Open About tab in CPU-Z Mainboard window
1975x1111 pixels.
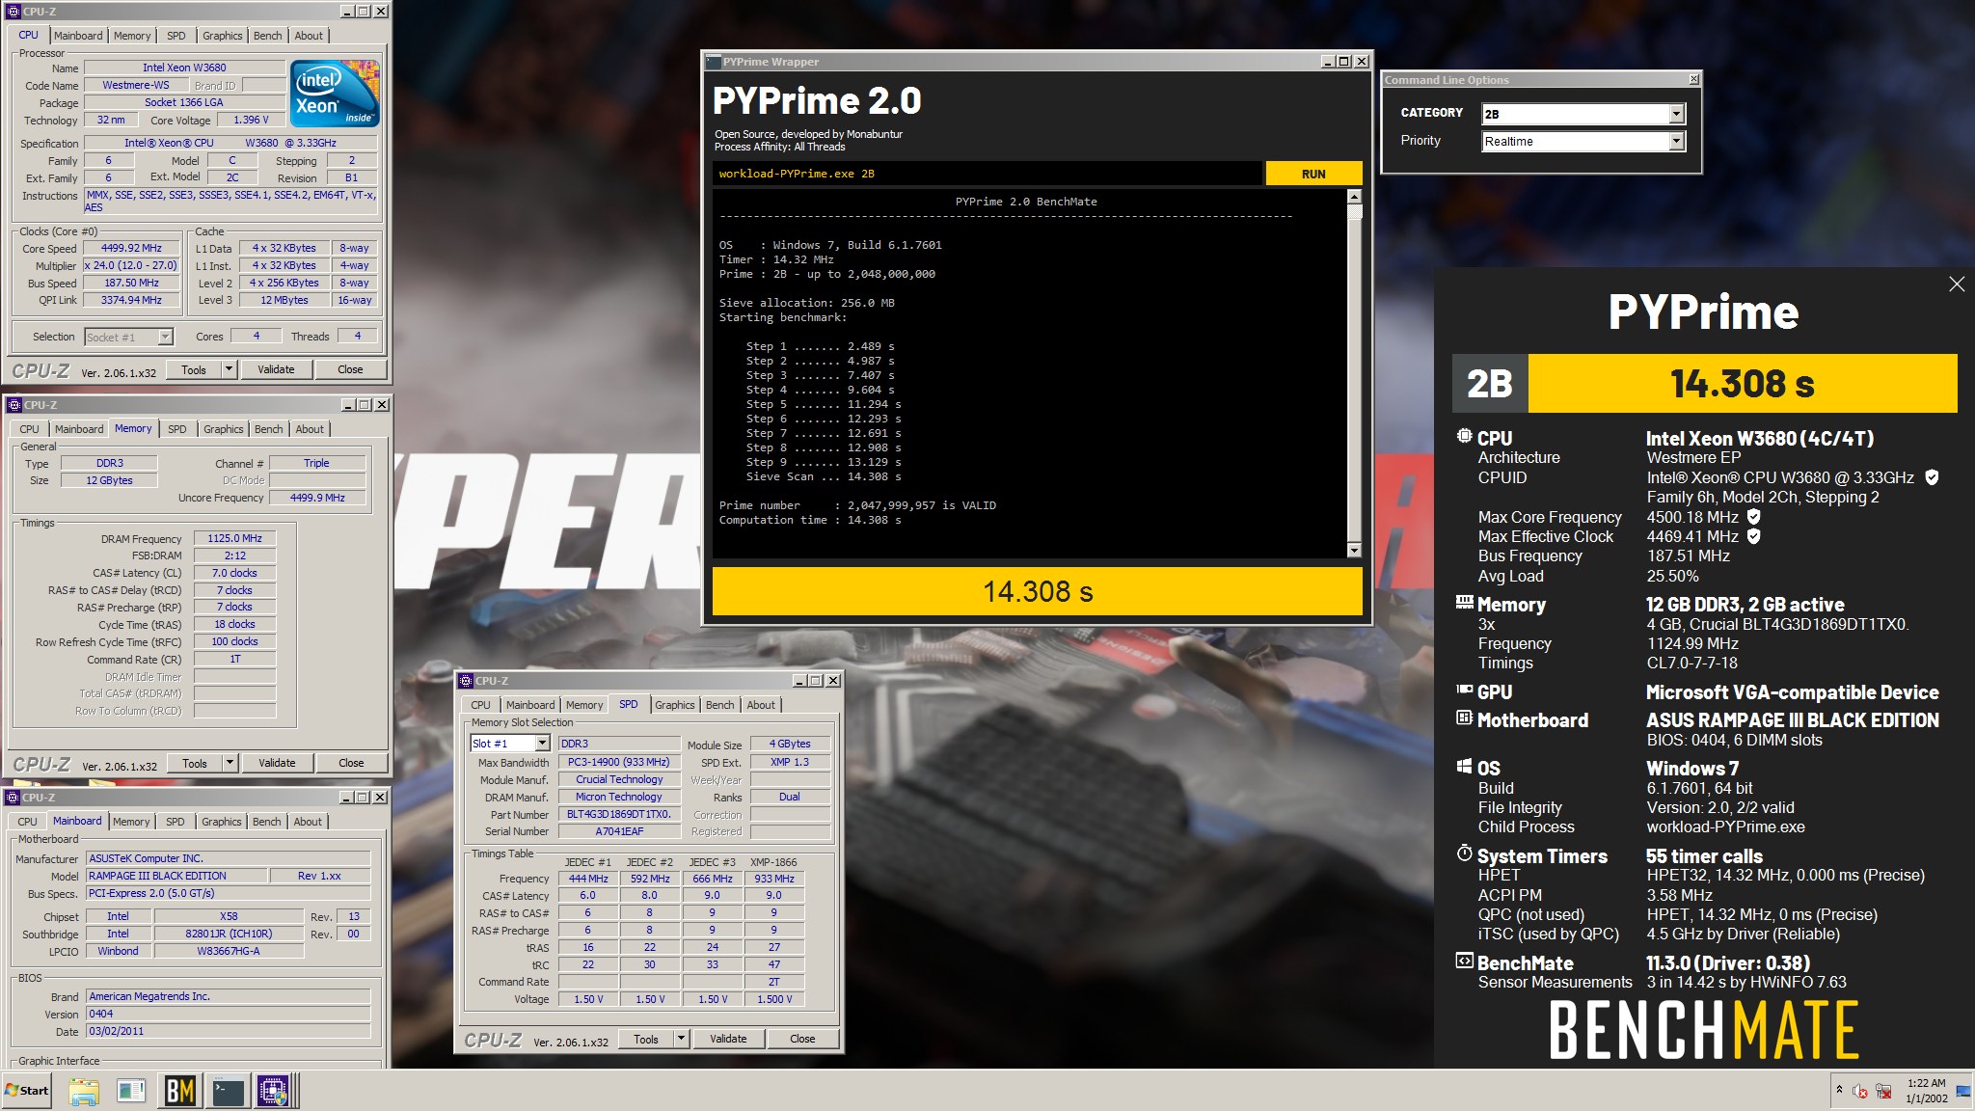pyautogui.click(x=308, y=822)
